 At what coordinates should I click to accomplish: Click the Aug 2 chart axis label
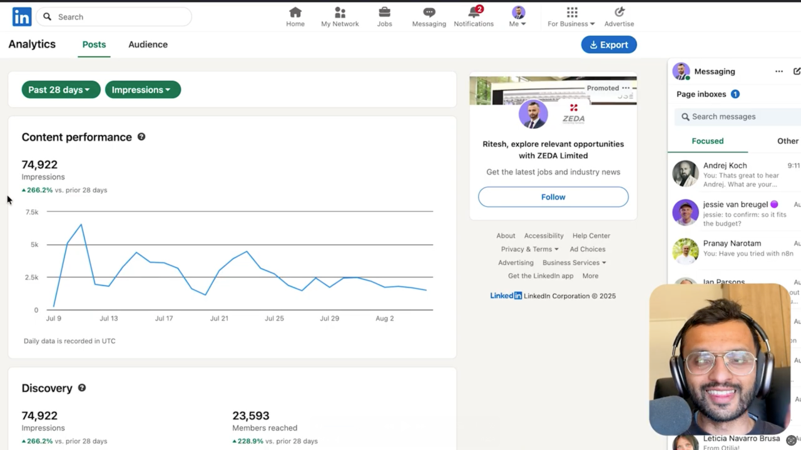[x=385, y=318]
